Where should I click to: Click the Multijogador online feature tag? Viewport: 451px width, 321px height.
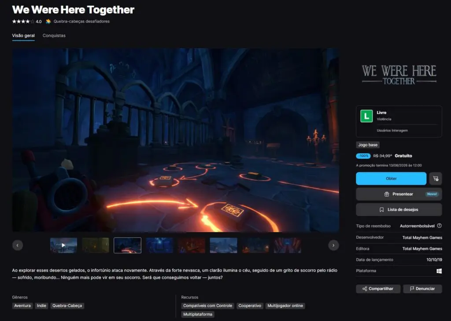pos(285,306)
